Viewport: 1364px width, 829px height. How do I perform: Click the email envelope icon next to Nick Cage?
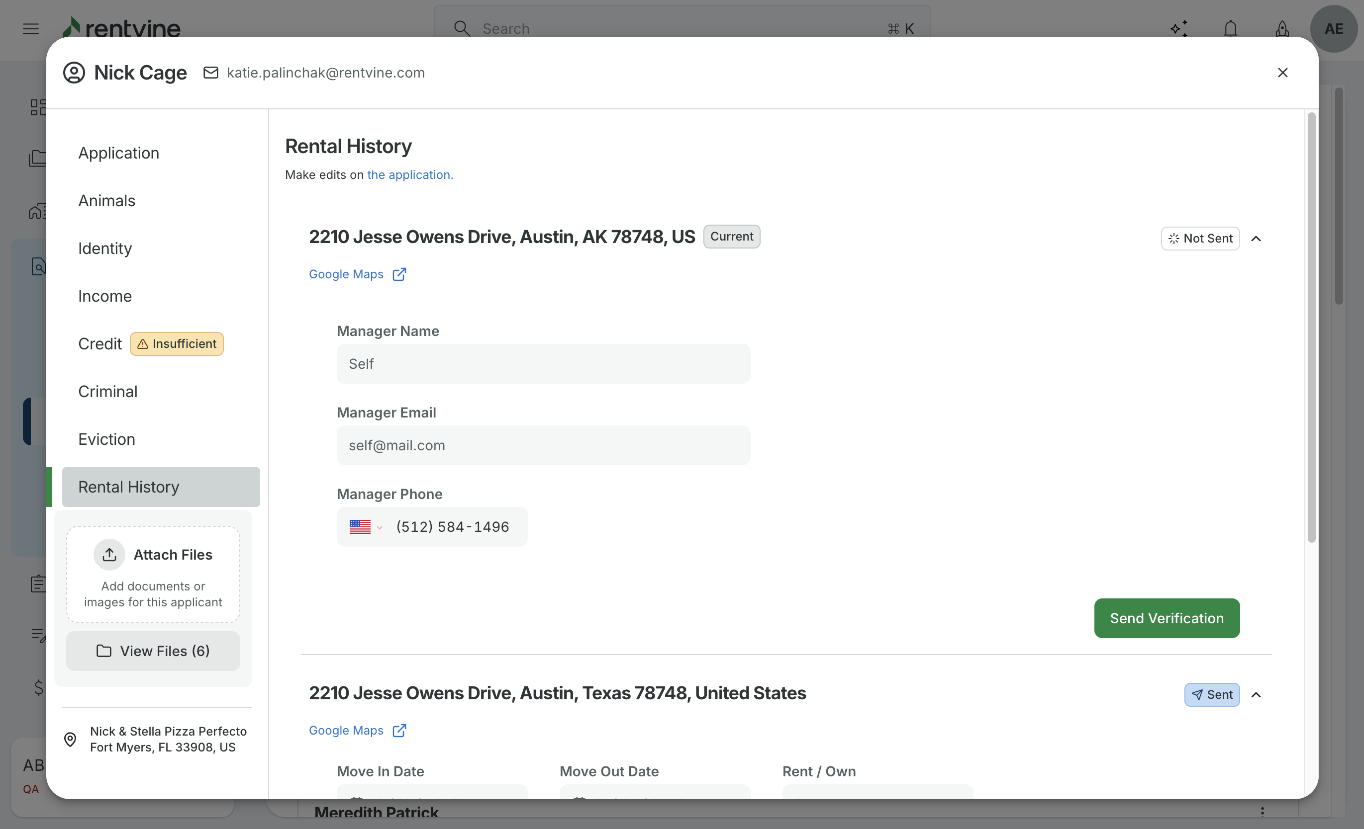click(x=211, y=73)
